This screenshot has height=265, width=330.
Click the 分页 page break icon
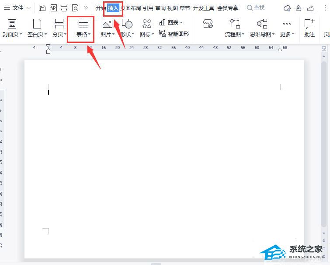tap(59, 24)
